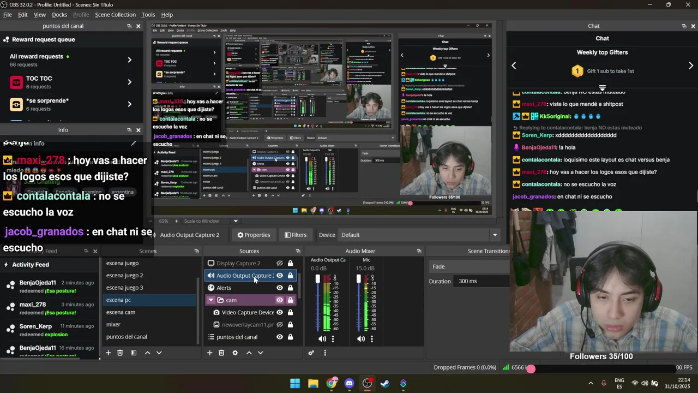This screenshot has height=393, width=698.
Task: Hide the Alerts source
Action: coord(280,288)
